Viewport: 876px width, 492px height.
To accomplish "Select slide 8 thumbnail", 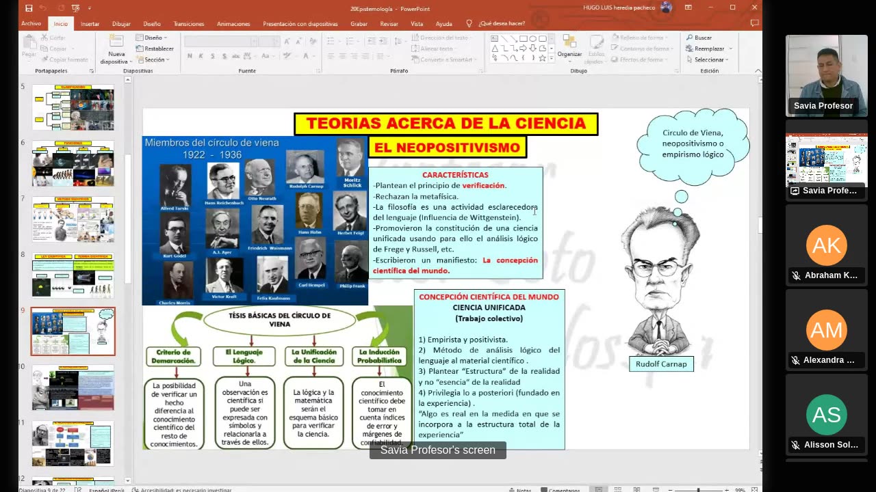I will (x=73, y=275).
